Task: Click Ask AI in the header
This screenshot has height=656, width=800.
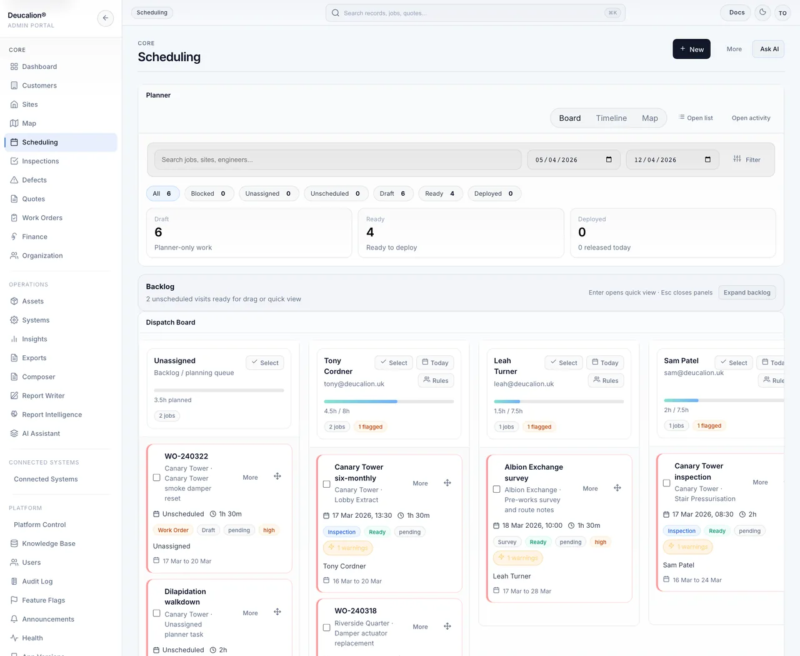Action: click(768, 49)
